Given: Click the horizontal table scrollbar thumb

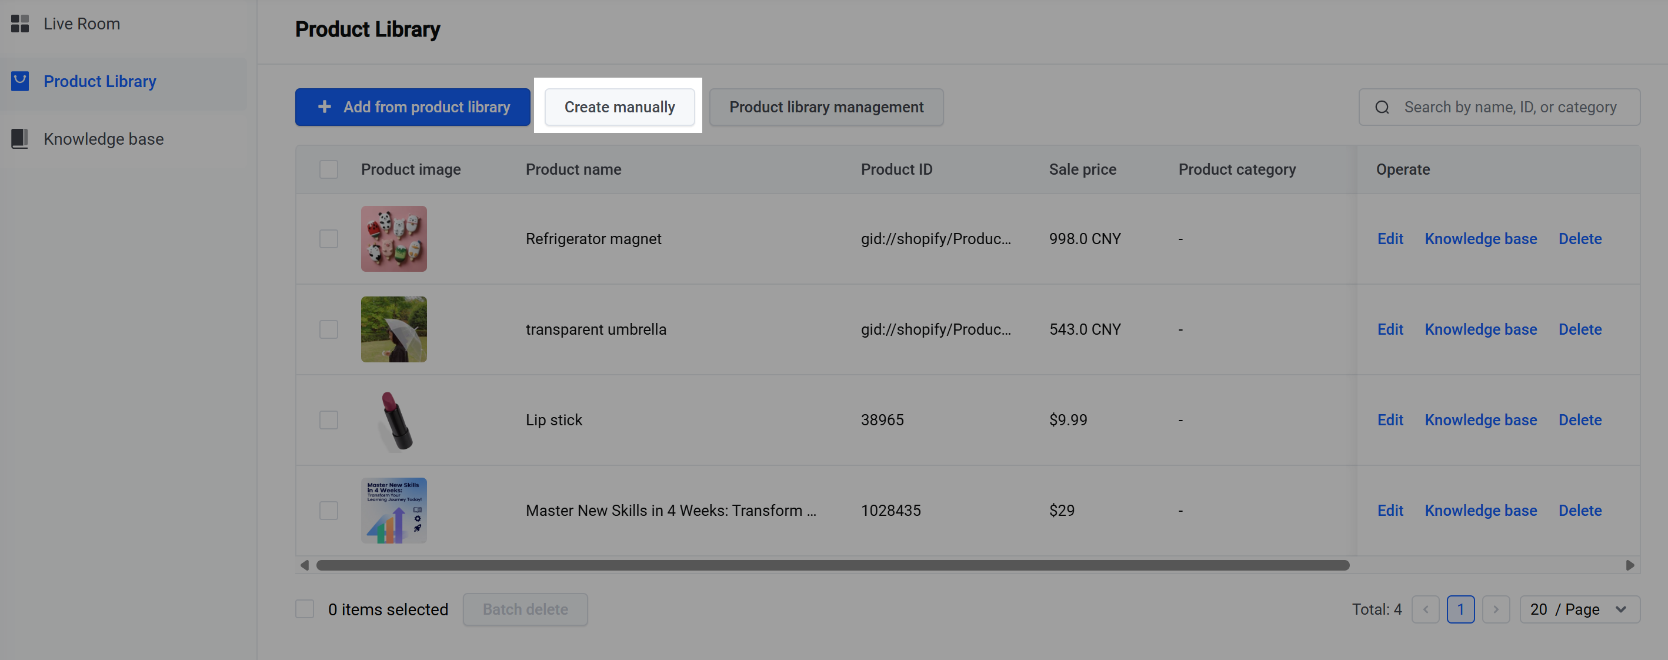Looking at the screenshot, I should [x=833, y=565].
